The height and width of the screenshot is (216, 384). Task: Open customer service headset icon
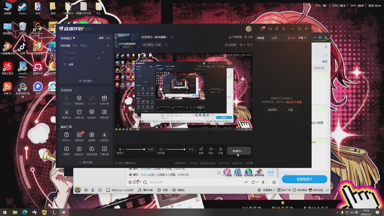[x=270, y=29]
